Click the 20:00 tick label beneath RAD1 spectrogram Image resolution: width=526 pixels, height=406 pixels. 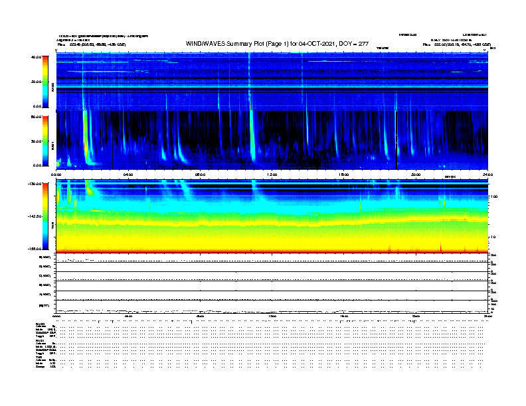point(416,174)
